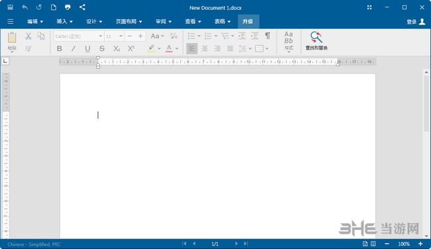Align text right

[217, 49]
